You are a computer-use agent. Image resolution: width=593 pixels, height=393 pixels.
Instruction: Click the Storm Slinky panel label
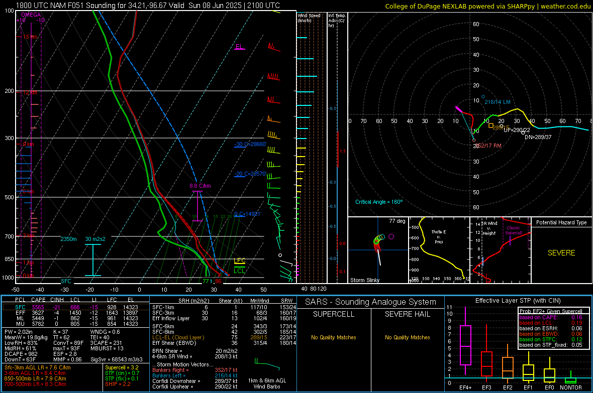(x=364, y=280)
